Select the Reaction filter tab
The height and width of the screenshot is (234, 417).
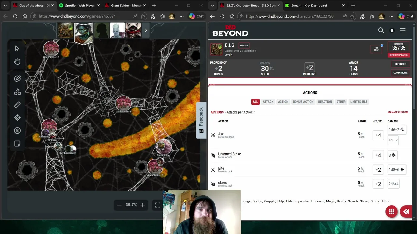coord(325,102)
